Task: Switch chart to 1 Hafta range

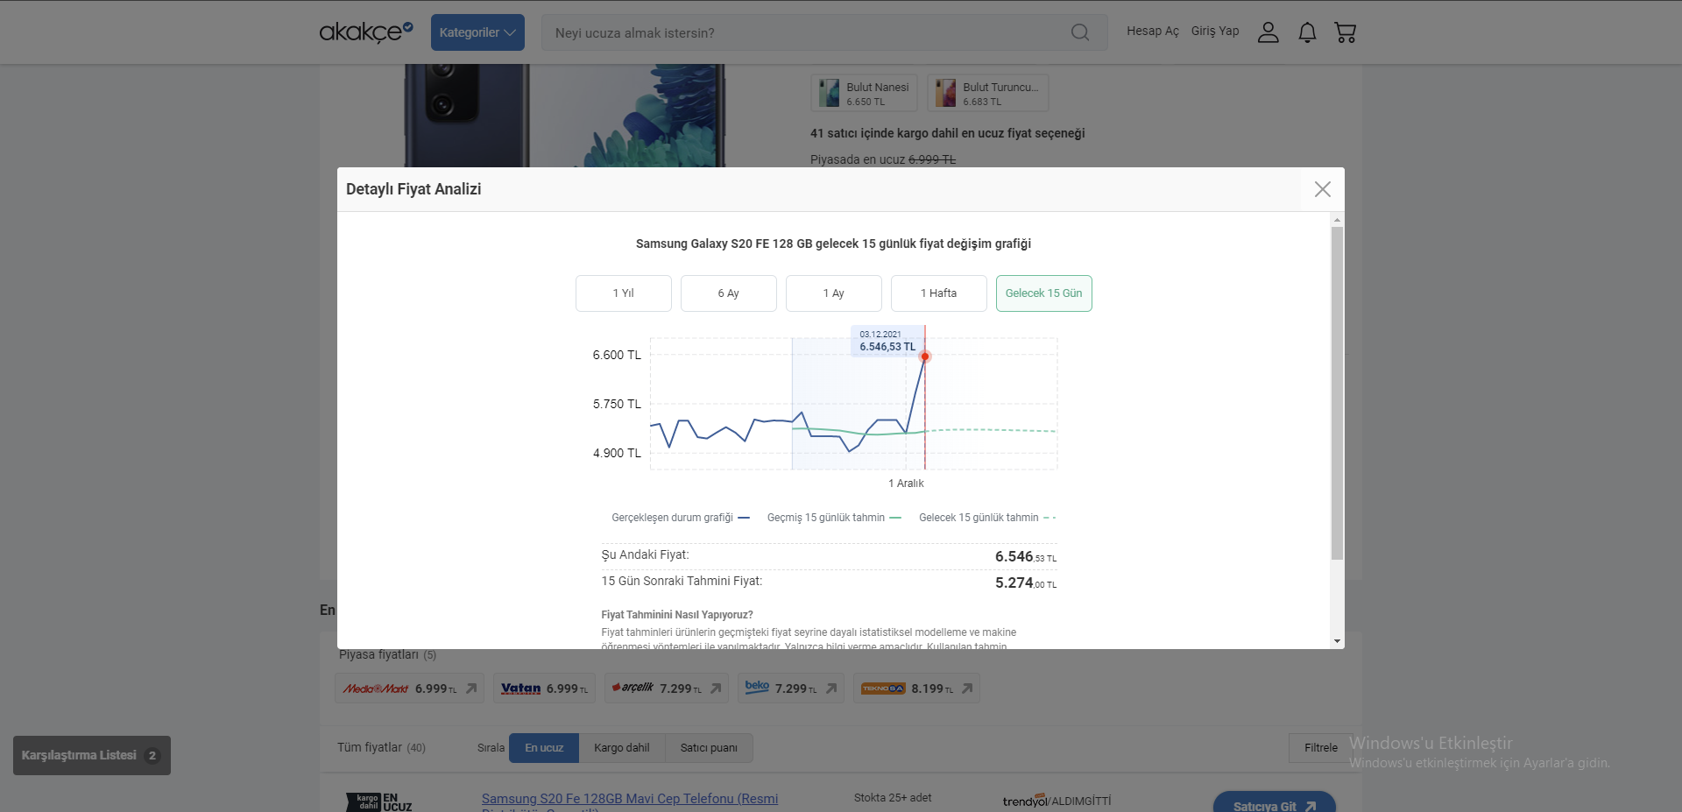Action: [938, 293]
